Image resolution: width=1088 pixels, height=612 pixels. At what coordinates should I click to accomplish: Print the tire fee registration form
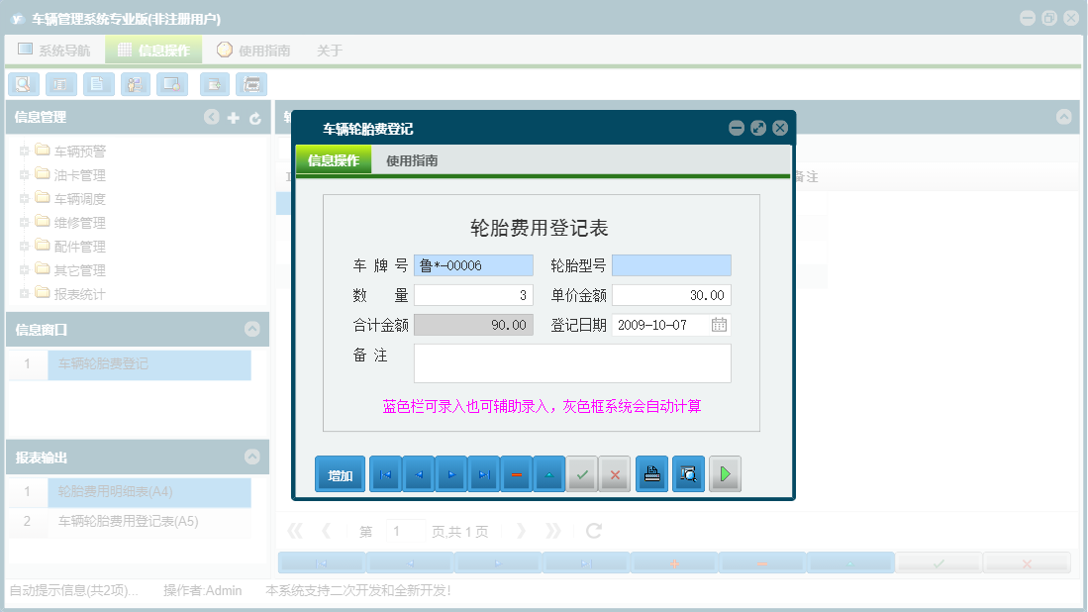(650, 473)
